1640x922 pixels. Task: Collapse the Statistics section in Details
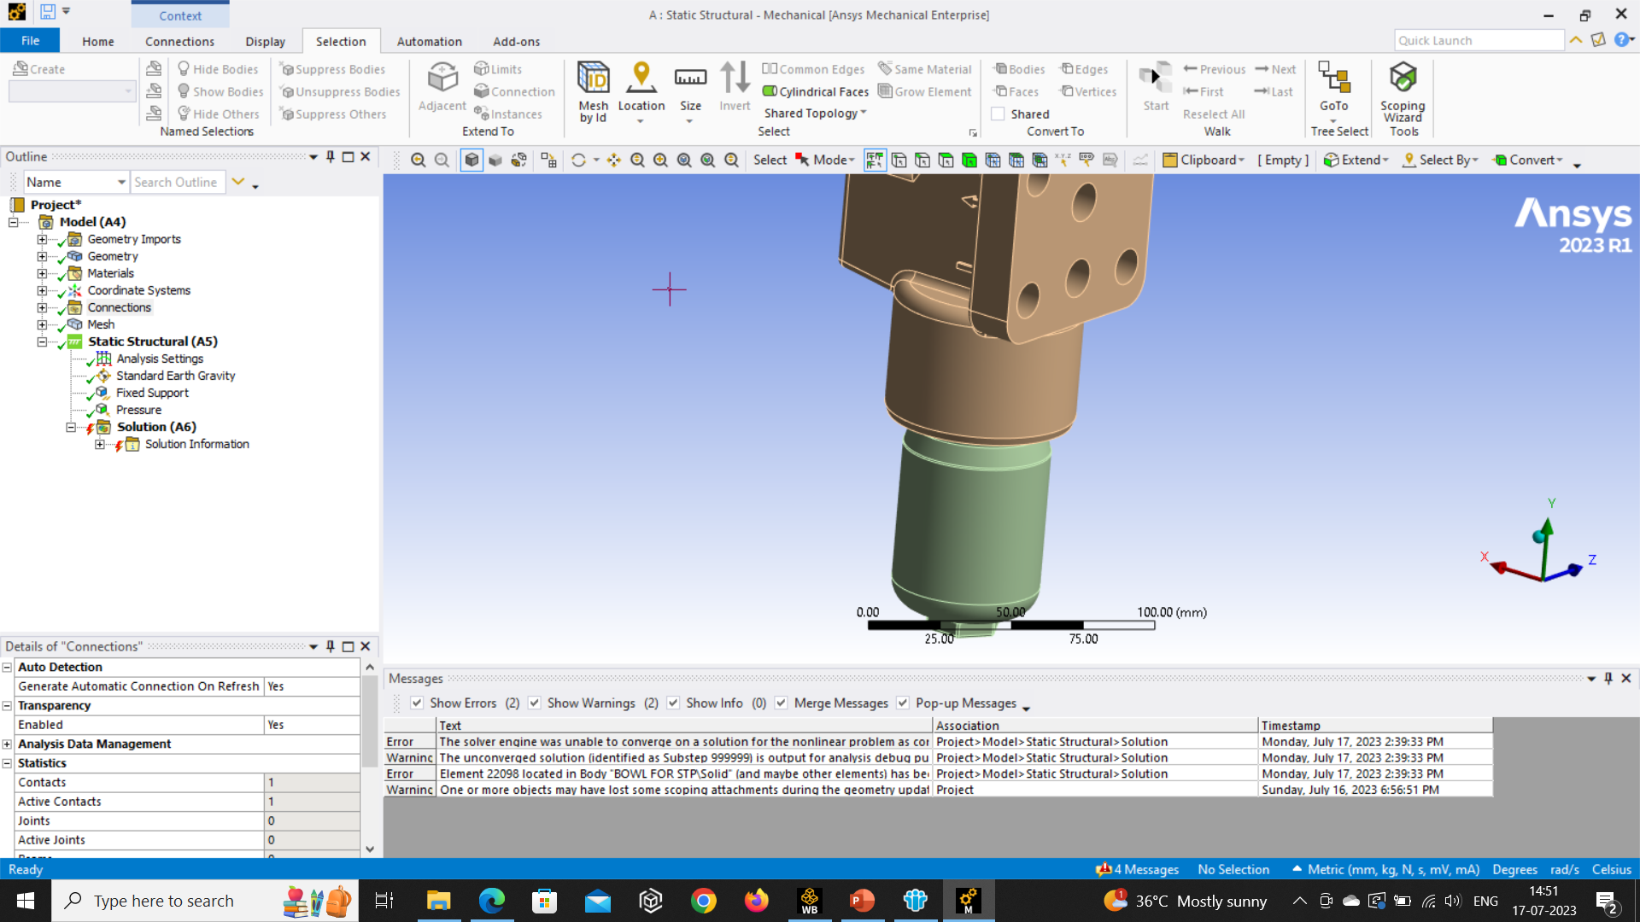pyautogui.click(x=8, y=763)
